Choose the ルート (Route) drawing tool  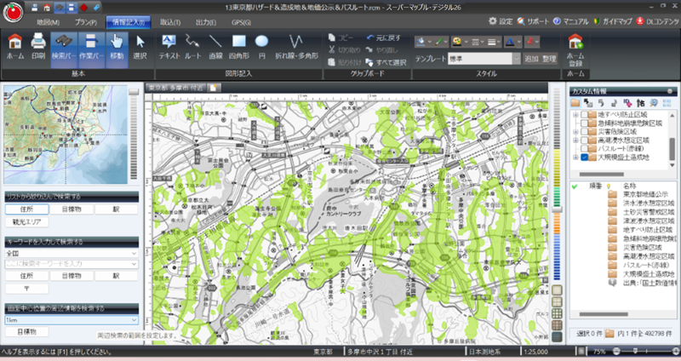click(192, 47)
